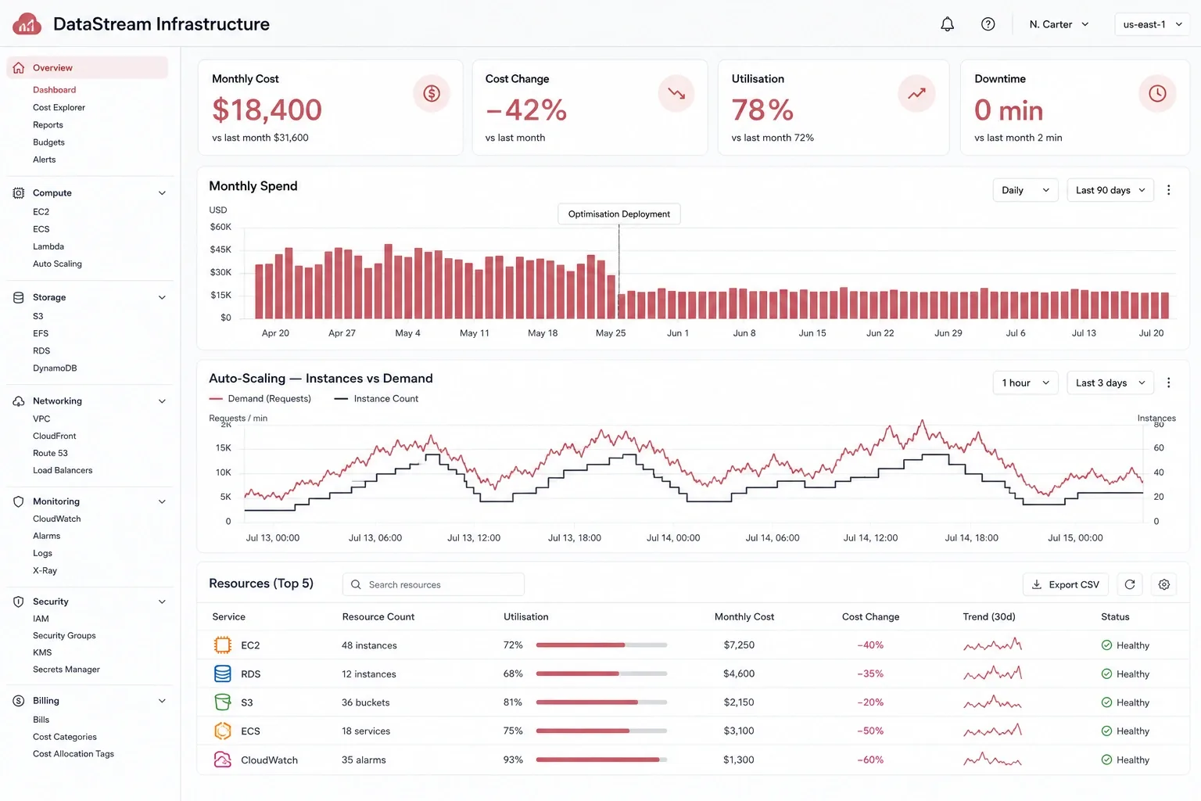1201x801 pixels.
Task: Open DynamoDB under Storage
Action: pos(55,368)
